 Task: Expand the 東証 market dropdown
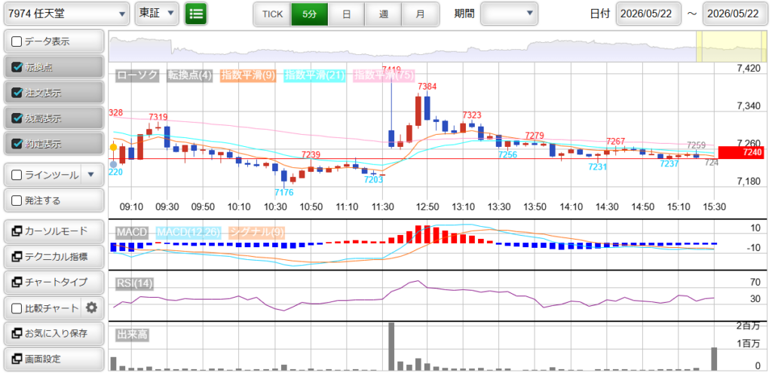pos(157,14)
